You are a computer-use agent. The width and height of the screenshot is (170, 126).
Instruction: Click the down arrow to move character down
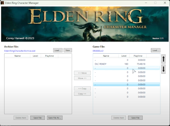163,69
